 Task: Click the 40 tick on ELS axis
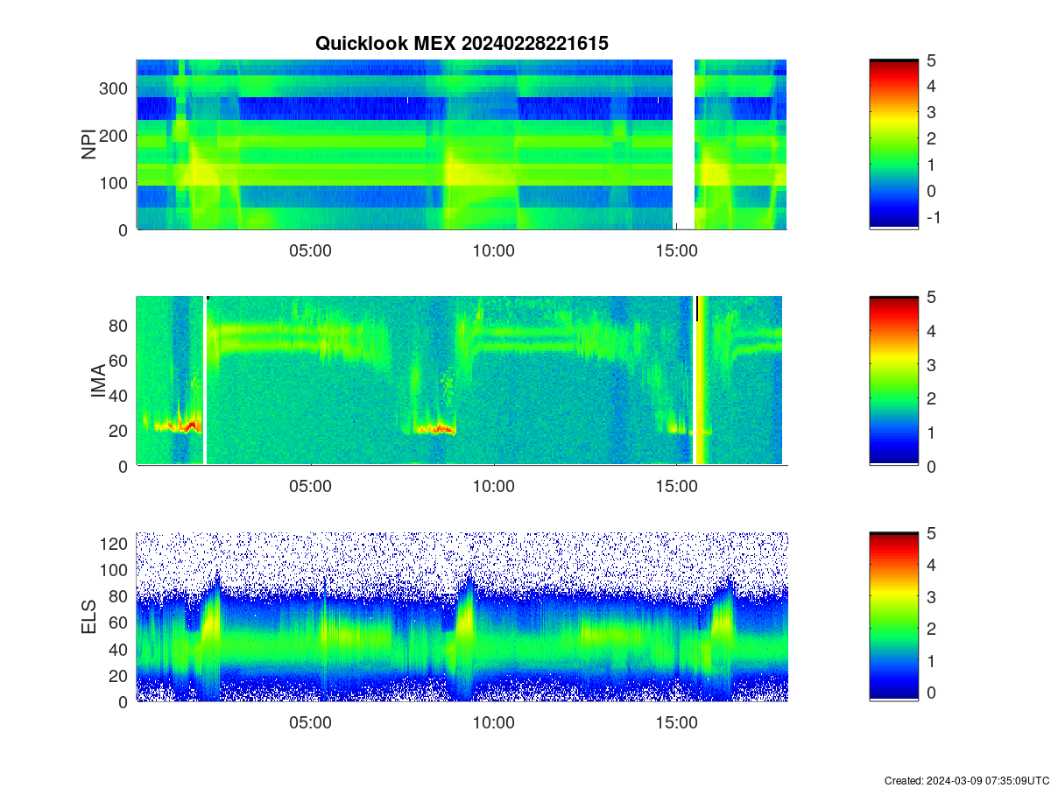(x=120, y=649)
